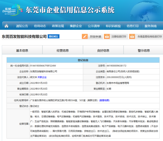This screenshot has height=141, width=163.
Task: Open 服务指南 menu item
Action: pyautogui.click(x=151, y=26)
